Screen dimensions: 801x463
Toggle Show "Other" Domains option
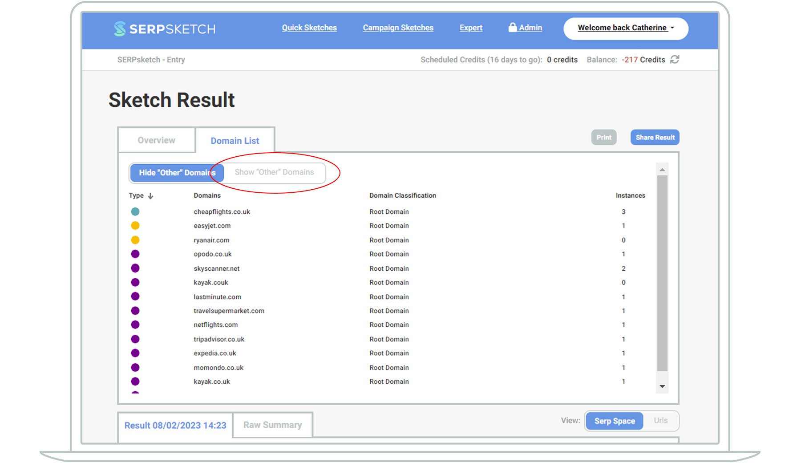pos(274,172)
